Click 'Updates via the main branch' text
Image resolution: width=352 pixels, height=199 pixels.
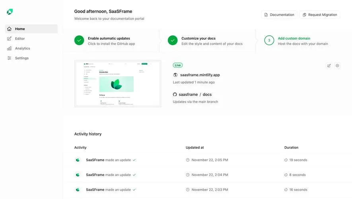(195, 101)
